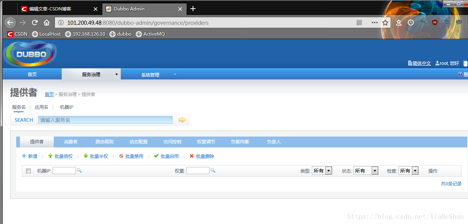The image size is (468, 224).
Task: Open the history clock icon in toolbar
Action: tap(411, 23)
